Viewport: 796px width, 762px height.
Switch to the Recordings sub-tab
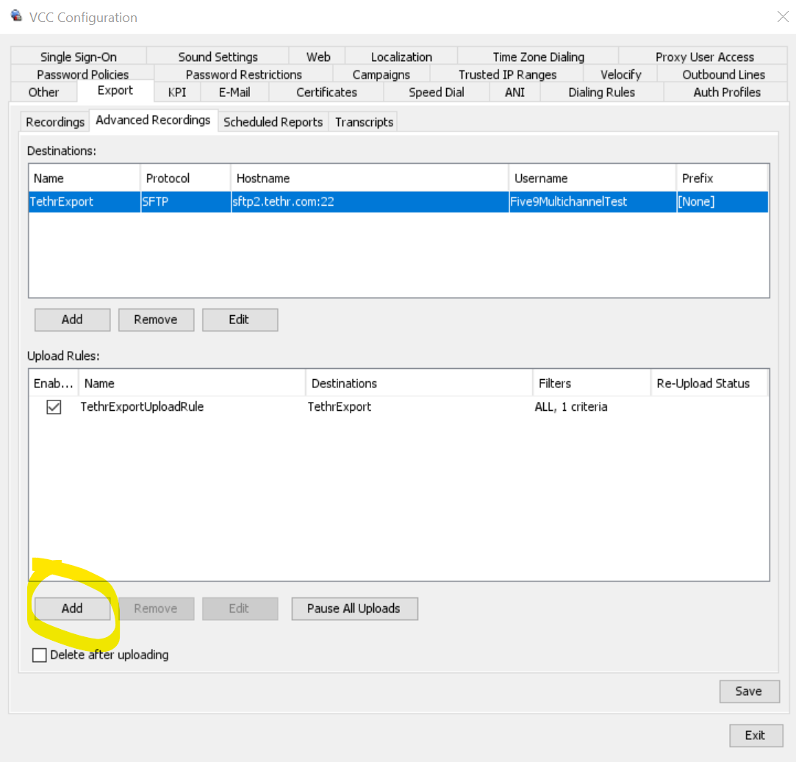tap(55, 122)
